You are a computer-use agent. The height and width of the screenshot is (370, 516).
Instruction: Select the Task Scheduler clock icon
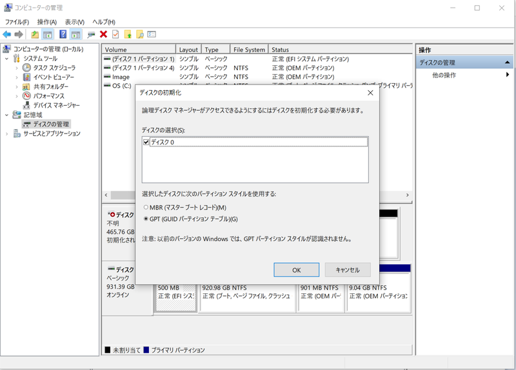26,68
